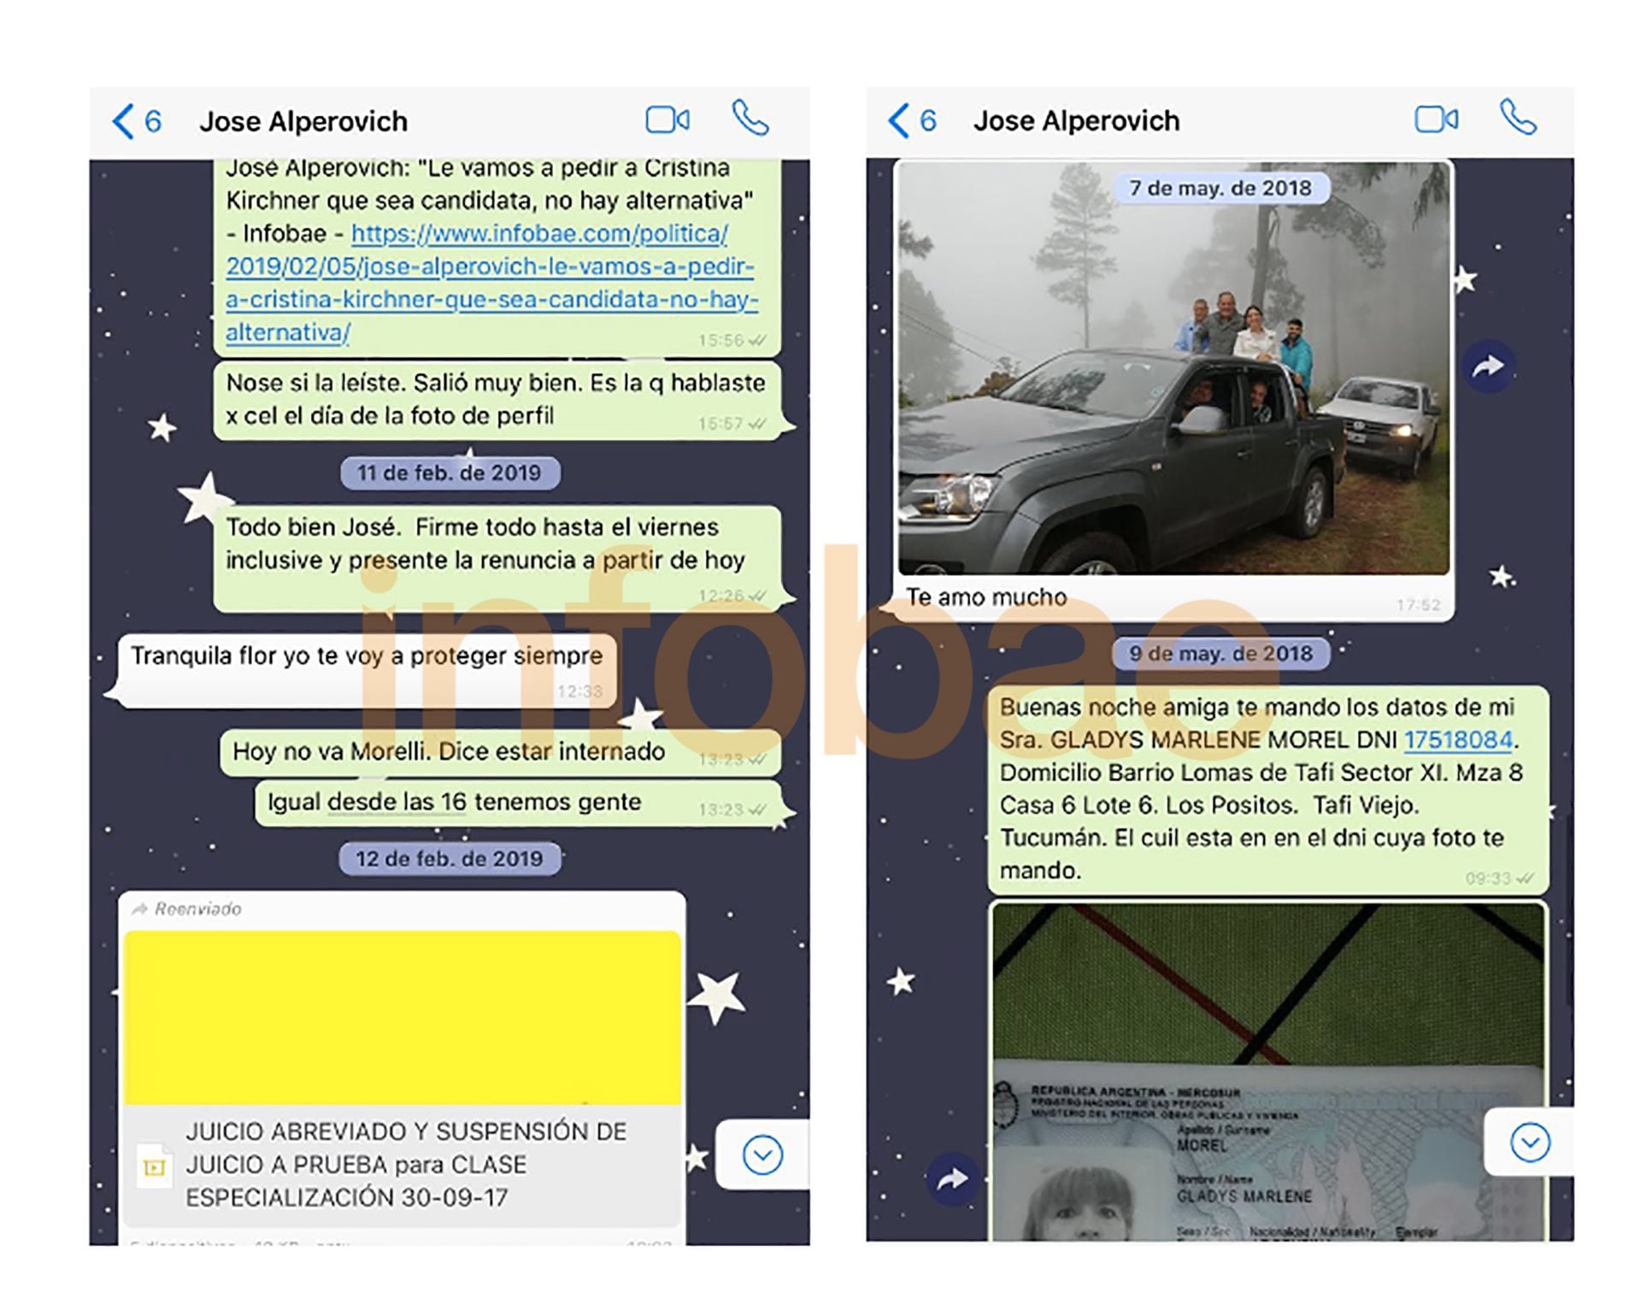The image size is (1641, 1304).
Task: Tap the '11 de feb. de 2019' date label
Action: click(x=450, y=473)
